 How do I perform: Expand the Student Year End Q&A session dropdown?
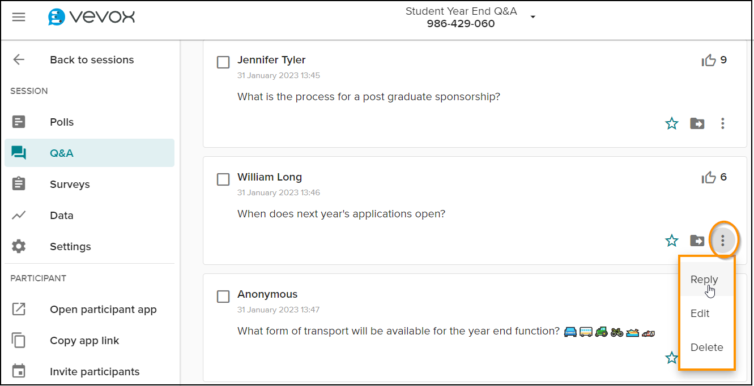[x=533, y=17]
